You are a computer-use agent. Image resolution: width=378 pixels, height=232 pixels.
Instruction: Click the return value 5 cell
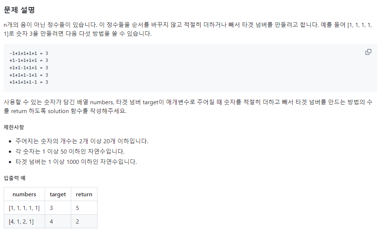point(84,208)
